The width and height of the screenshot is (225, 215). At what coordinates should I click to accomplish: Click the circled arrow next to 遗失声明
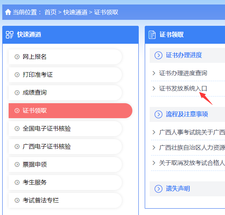click(x=158, y=189)
